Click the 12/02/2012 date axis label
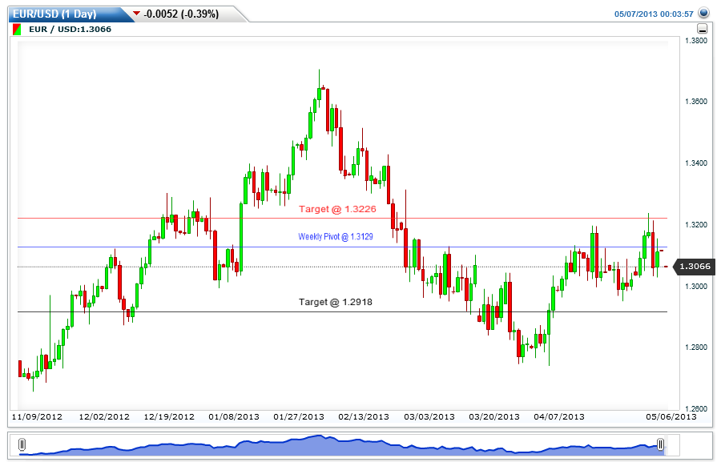This screenshot has width=721, height=466. 104,417
